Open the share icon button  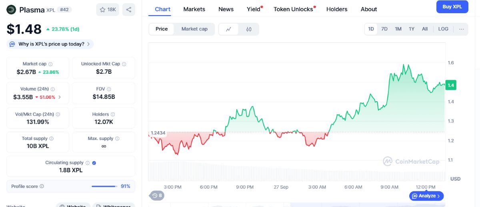[x=129, y=10]
